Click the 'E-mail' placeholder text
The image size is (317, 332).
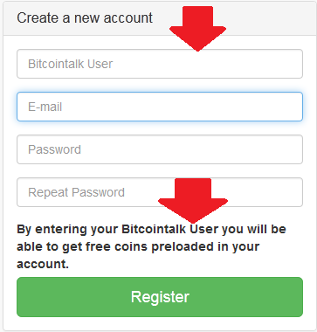[x=45, y=107]
